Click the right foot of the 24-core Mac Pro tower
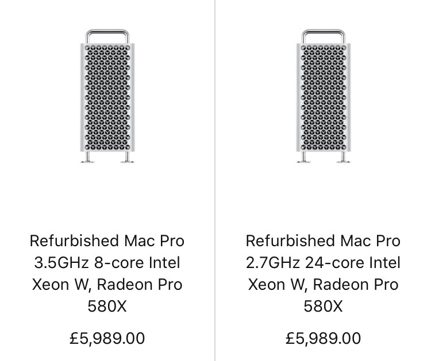Viewport: 431px width, 361px height. point(343,157)
